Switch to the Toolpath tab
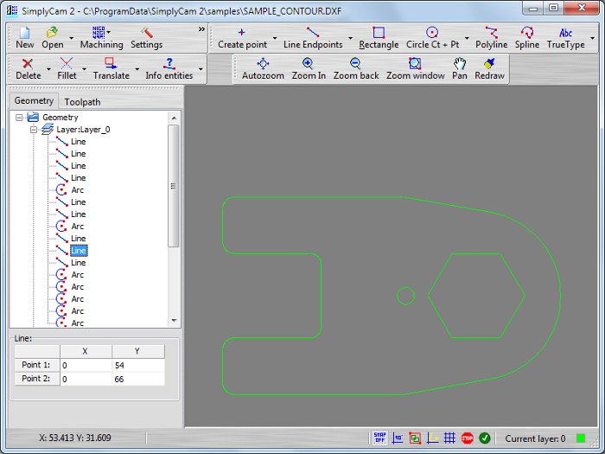The image size is (605, 454). 82,102
